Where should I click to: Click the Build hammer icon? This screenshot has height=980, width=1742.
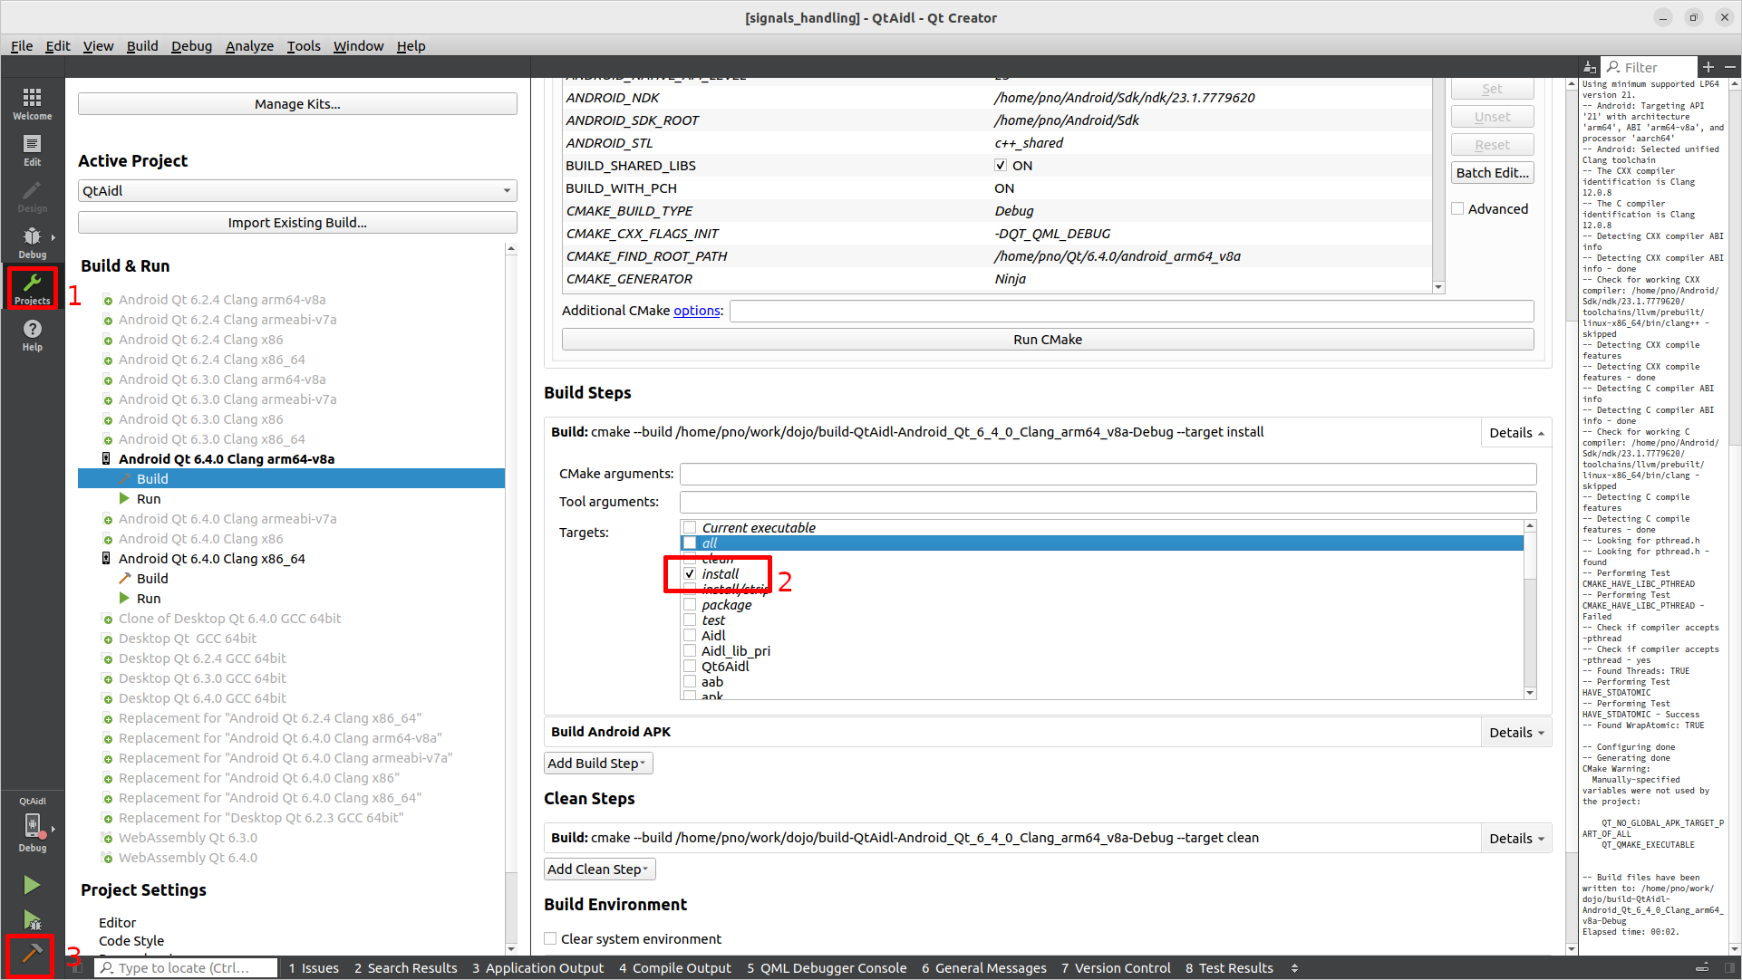point(32,954)
